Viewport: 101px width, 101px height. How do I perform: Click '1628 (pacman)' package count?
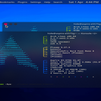click(60, 42)
